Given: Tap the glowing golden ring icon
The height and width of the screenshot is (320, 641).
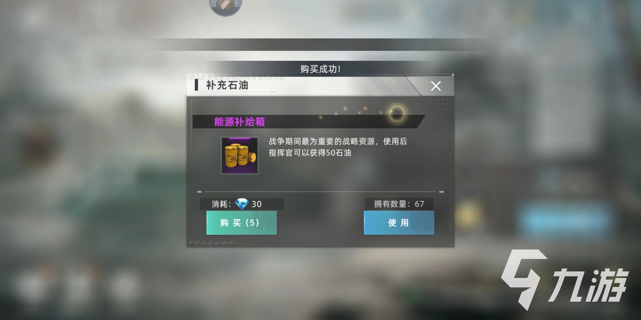Looking at the screenshot, I should 397,114.
